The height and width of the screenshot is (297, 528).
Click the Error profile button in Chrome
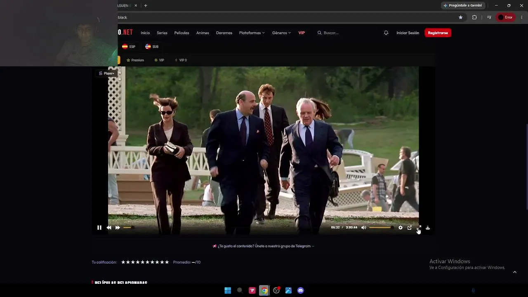[x=505, y=17]
